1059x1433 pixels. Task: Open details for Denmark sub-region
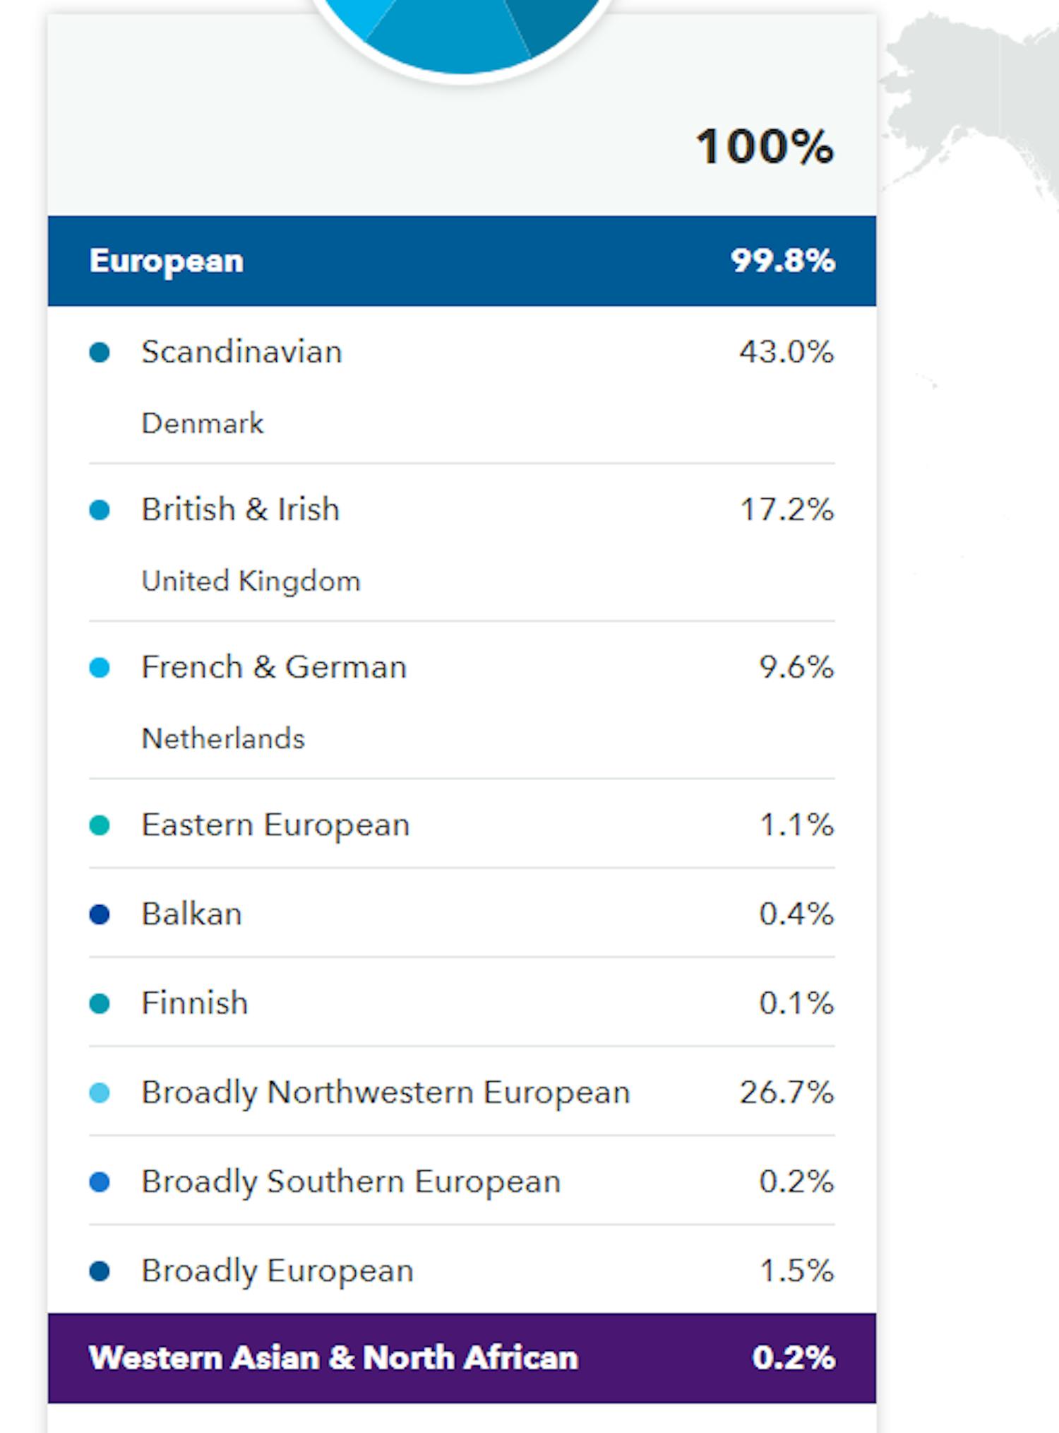tap(202, 422)
